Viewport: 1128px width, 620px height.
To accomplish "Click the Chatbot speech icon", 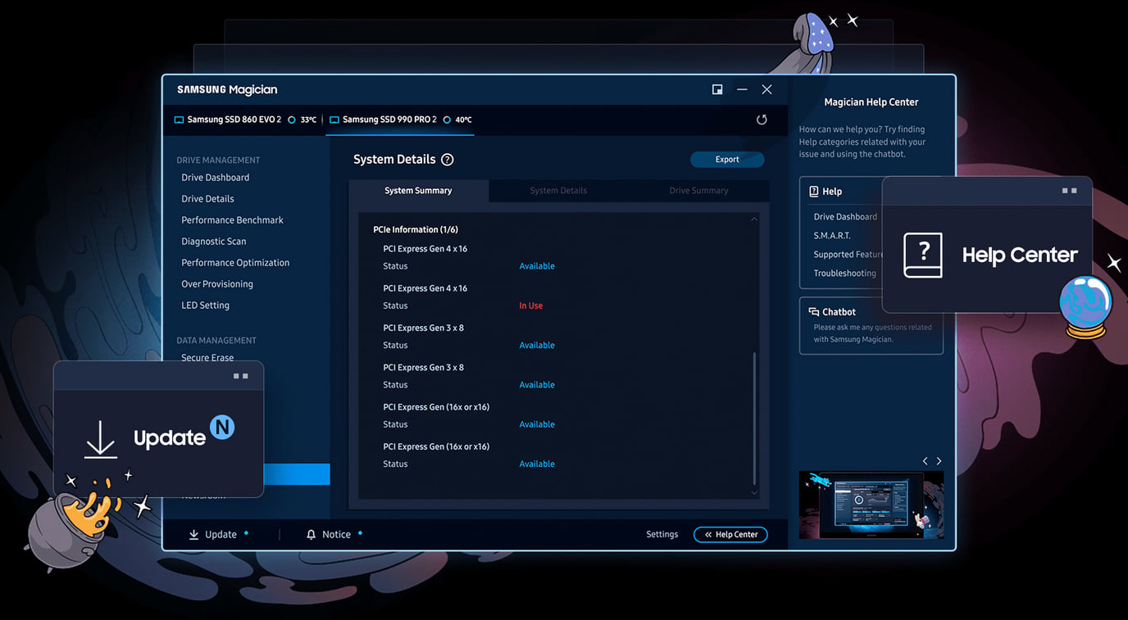I will coord(814,312).
